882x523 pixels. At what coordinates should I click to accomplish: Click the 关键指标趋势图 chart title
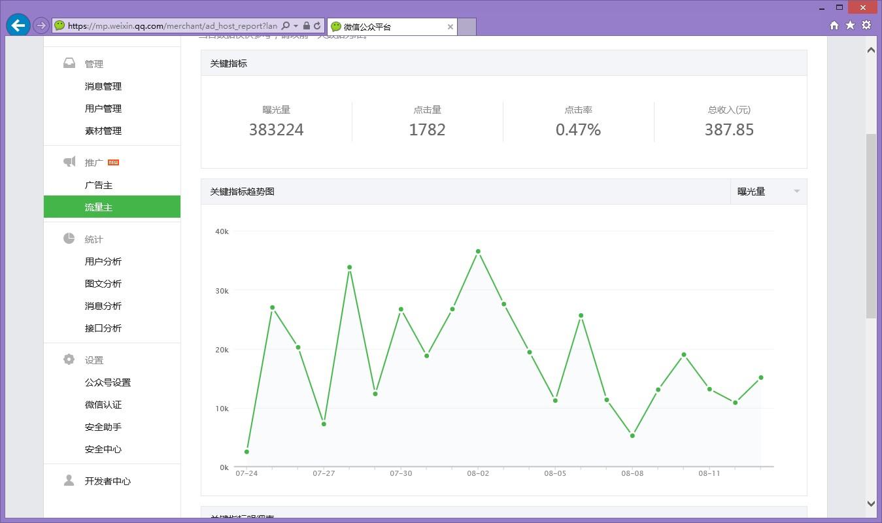click(x=242, y=192)
